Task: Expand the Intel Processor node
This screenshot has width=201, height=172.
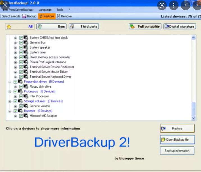Action: coord(15,97)
